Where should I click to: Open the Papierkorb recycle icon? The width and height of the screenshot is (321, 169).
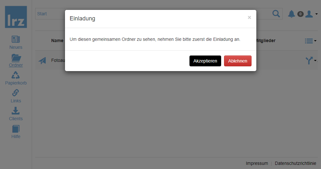tap(16, 75)
